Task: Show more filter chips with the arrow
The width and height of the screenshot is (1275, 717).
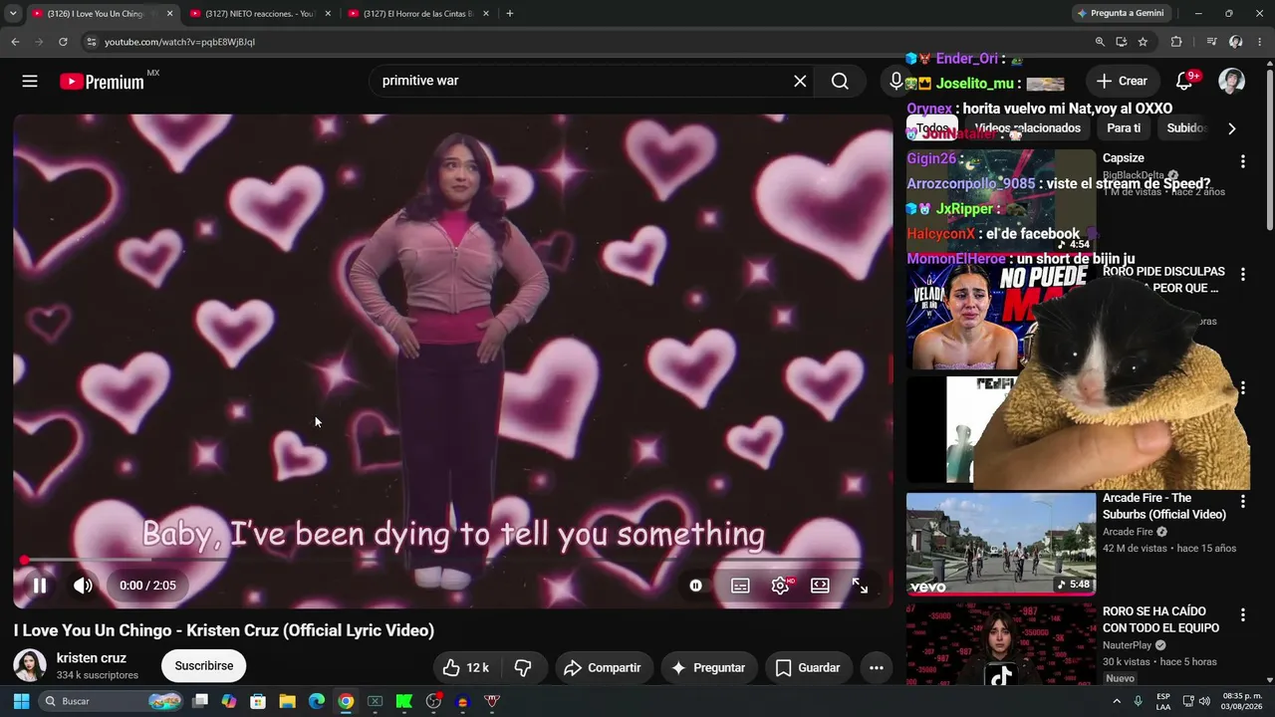Action: pyautogui.click(x=1232, y=128)
